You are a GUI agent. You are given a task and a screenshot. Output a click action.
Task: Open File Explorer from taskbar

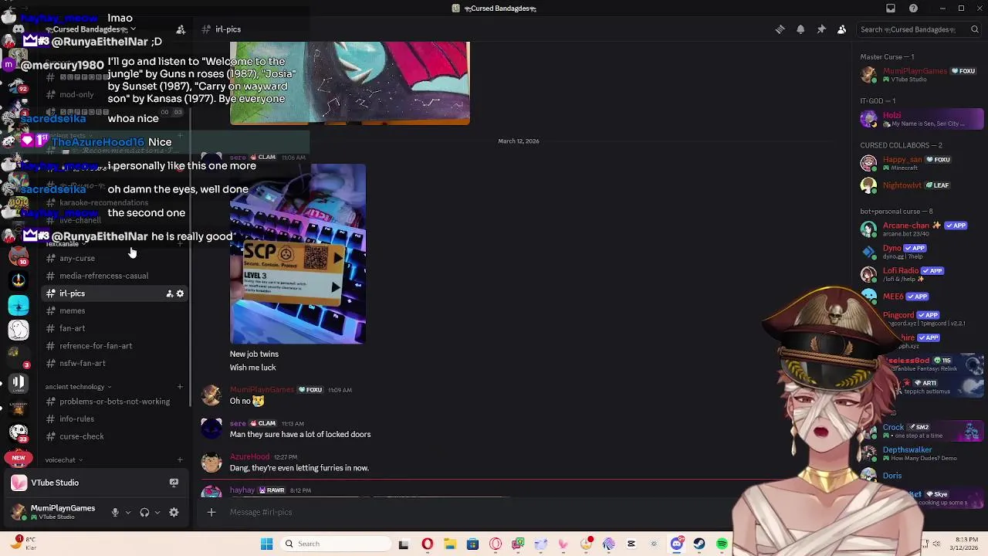(450, 544)
